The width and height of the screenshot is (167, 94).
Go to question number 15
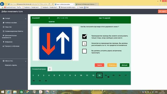tap(113, 75)
